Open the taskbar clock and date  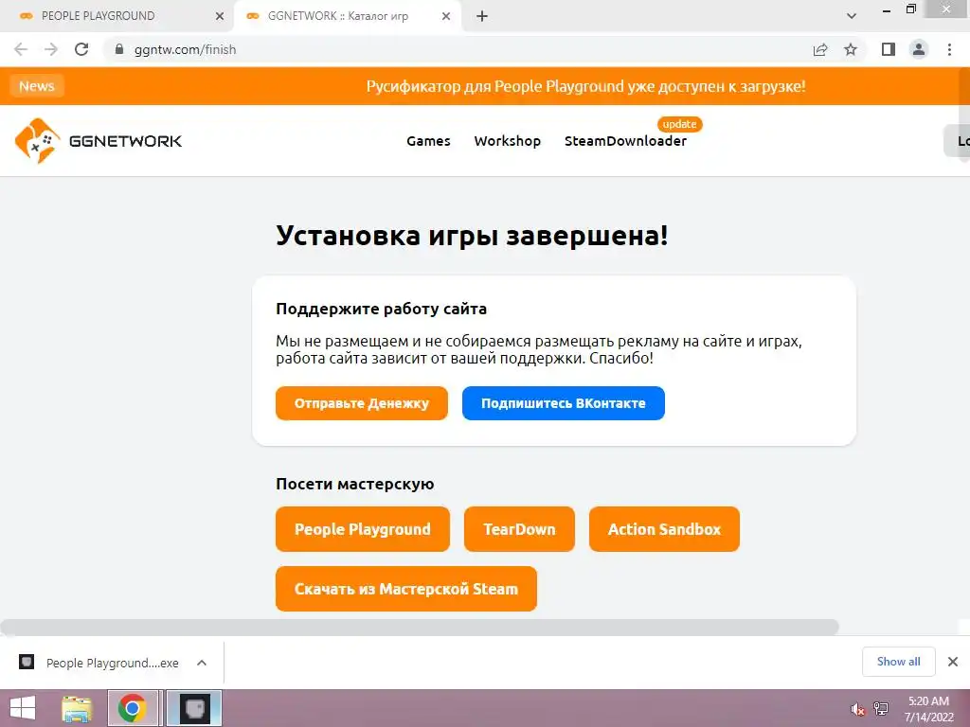928,709
